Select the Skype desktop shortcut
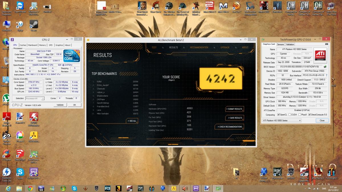The width and height of the screenshot is (342, 192). (x=20, y=174)
